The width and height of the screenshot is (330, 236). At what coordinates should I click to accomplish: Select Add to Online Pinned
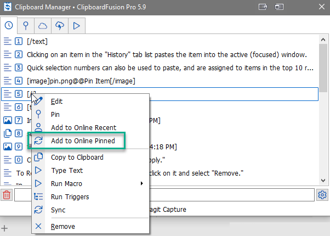pyautogui.click(x=83, y=141)
